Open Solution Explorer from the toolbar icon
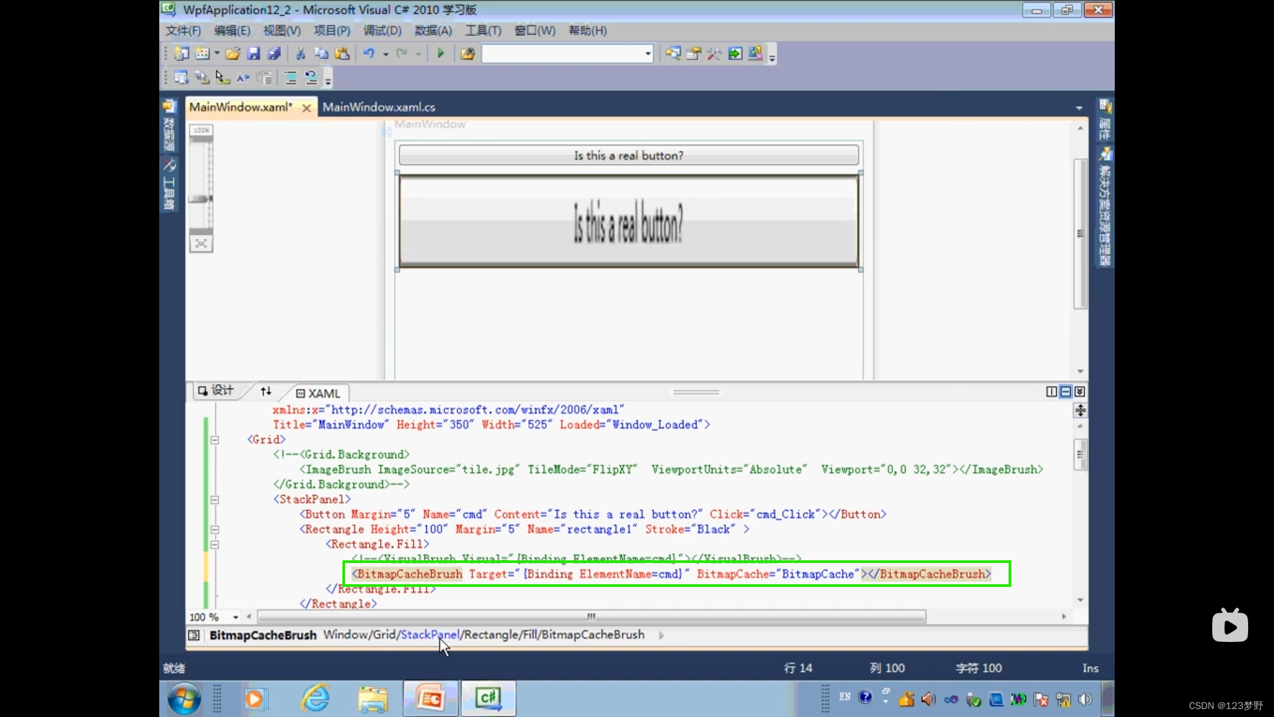 tap(673, 54)
